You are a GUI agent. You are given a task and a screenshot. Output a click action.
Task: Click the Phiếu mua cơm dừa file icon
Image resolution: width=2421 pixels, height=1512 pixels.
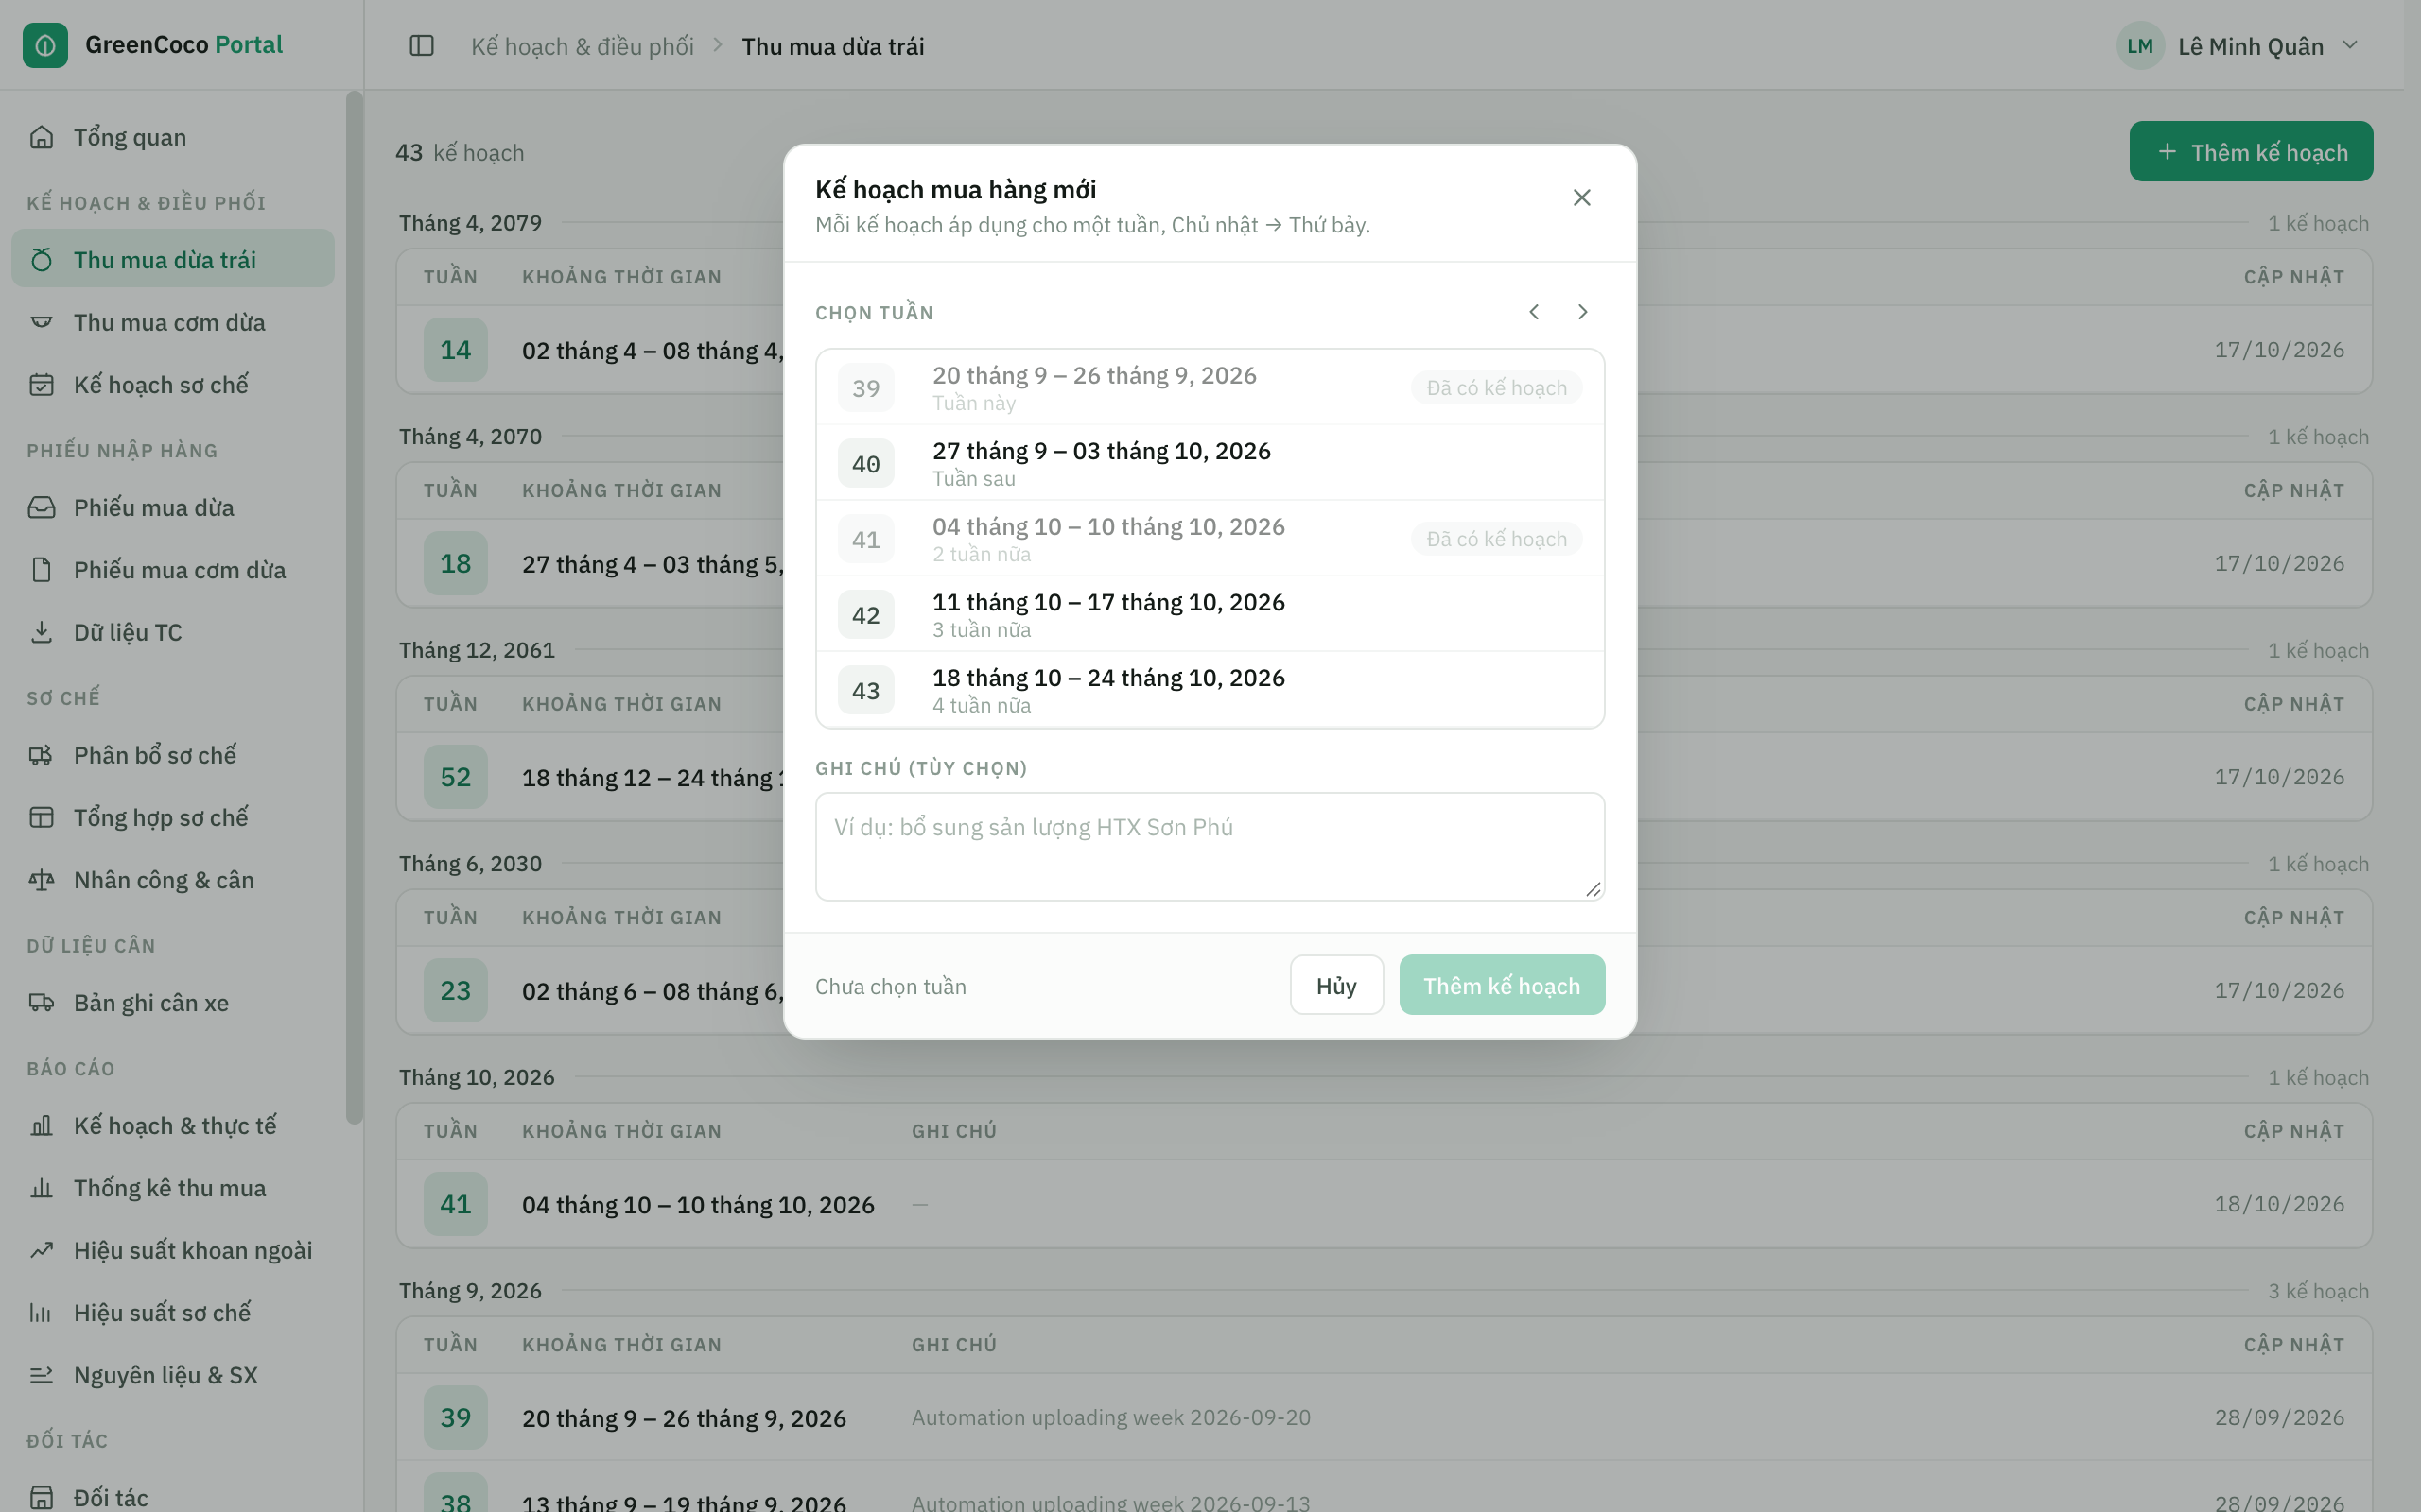click(41, 569)
